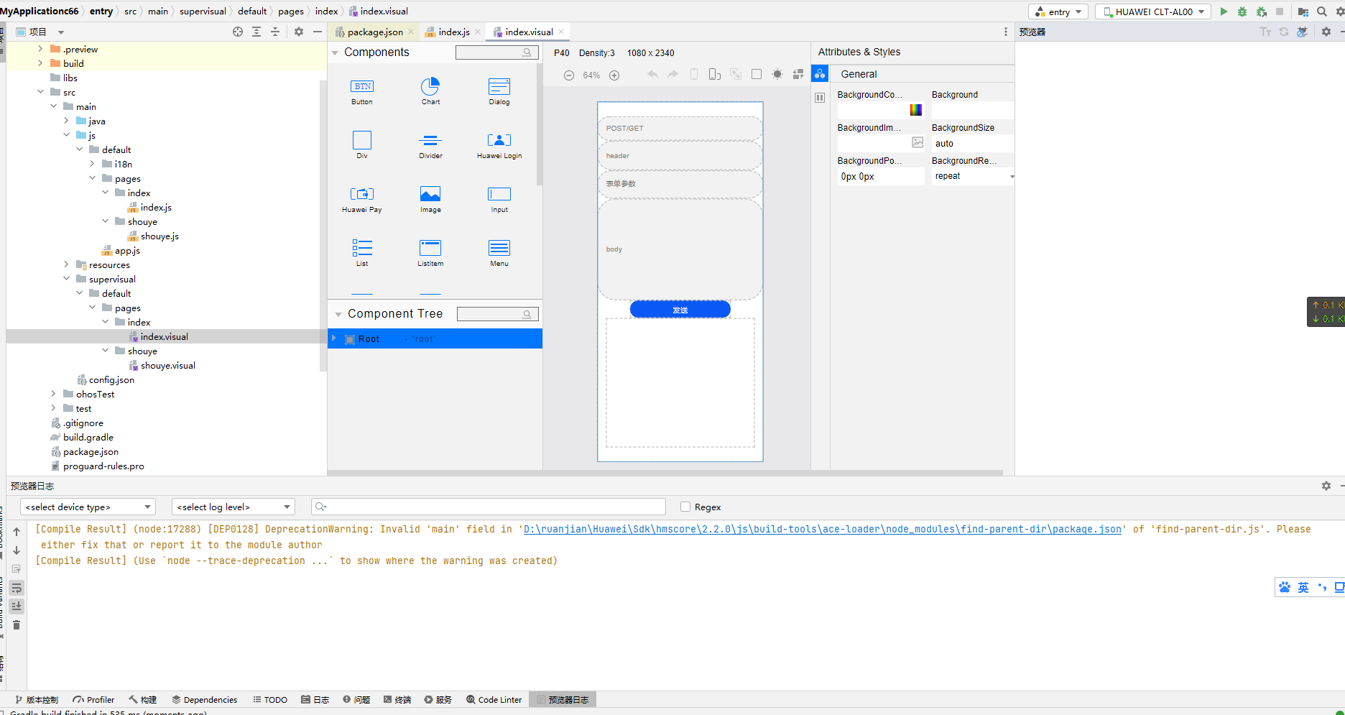
Task: Click the Components search field
Action: coord(496,52)
